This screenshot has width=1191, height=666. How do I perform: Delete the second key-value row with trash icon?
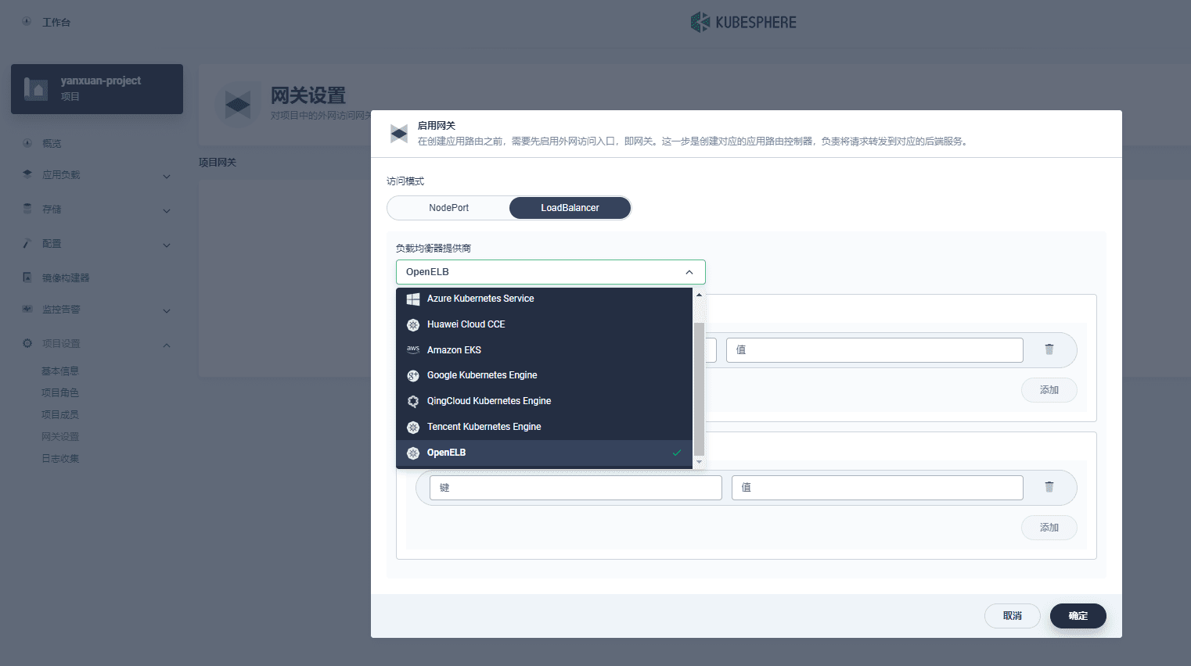coord(1049,487)
